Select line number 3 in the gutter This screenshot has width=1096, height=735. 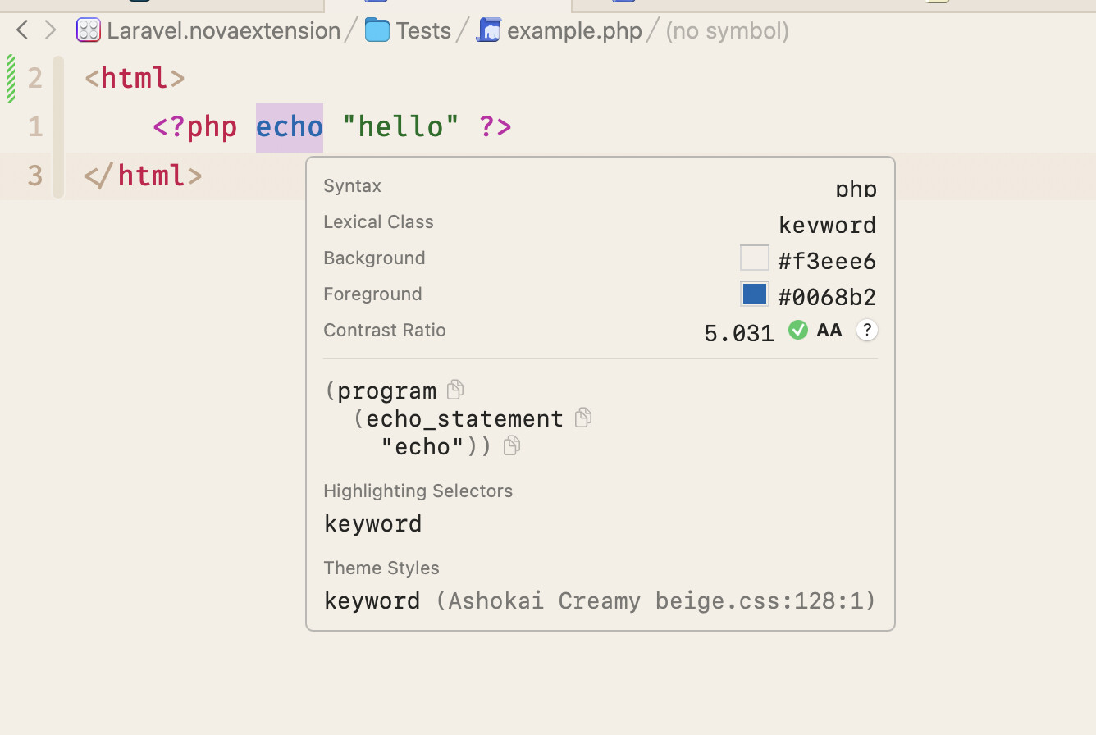pyautogui.click(x=34, y=175)
